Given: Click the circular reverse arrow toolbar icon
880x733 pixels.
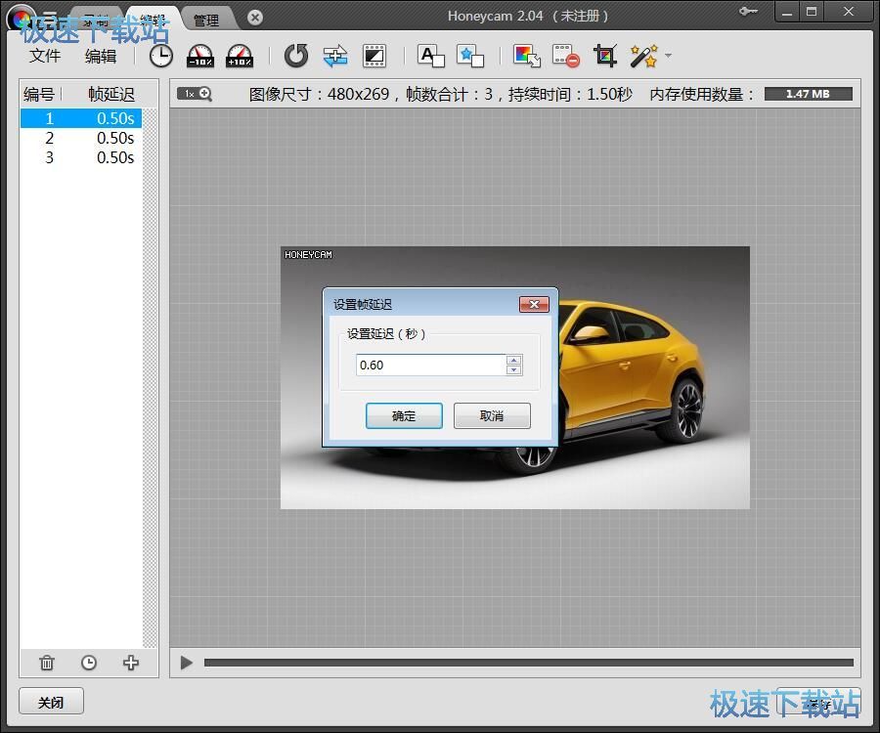Looking at the screenshot, I should pos(295,56).
